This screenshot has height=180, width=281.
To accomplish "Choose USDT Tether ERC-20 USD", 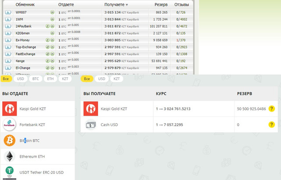I will click(37, 172).
